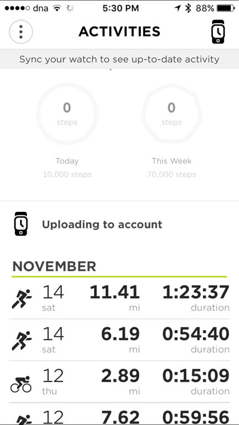Tap the Today steps progress circle
The image size is (239, 425).
(x=67, y=113)
